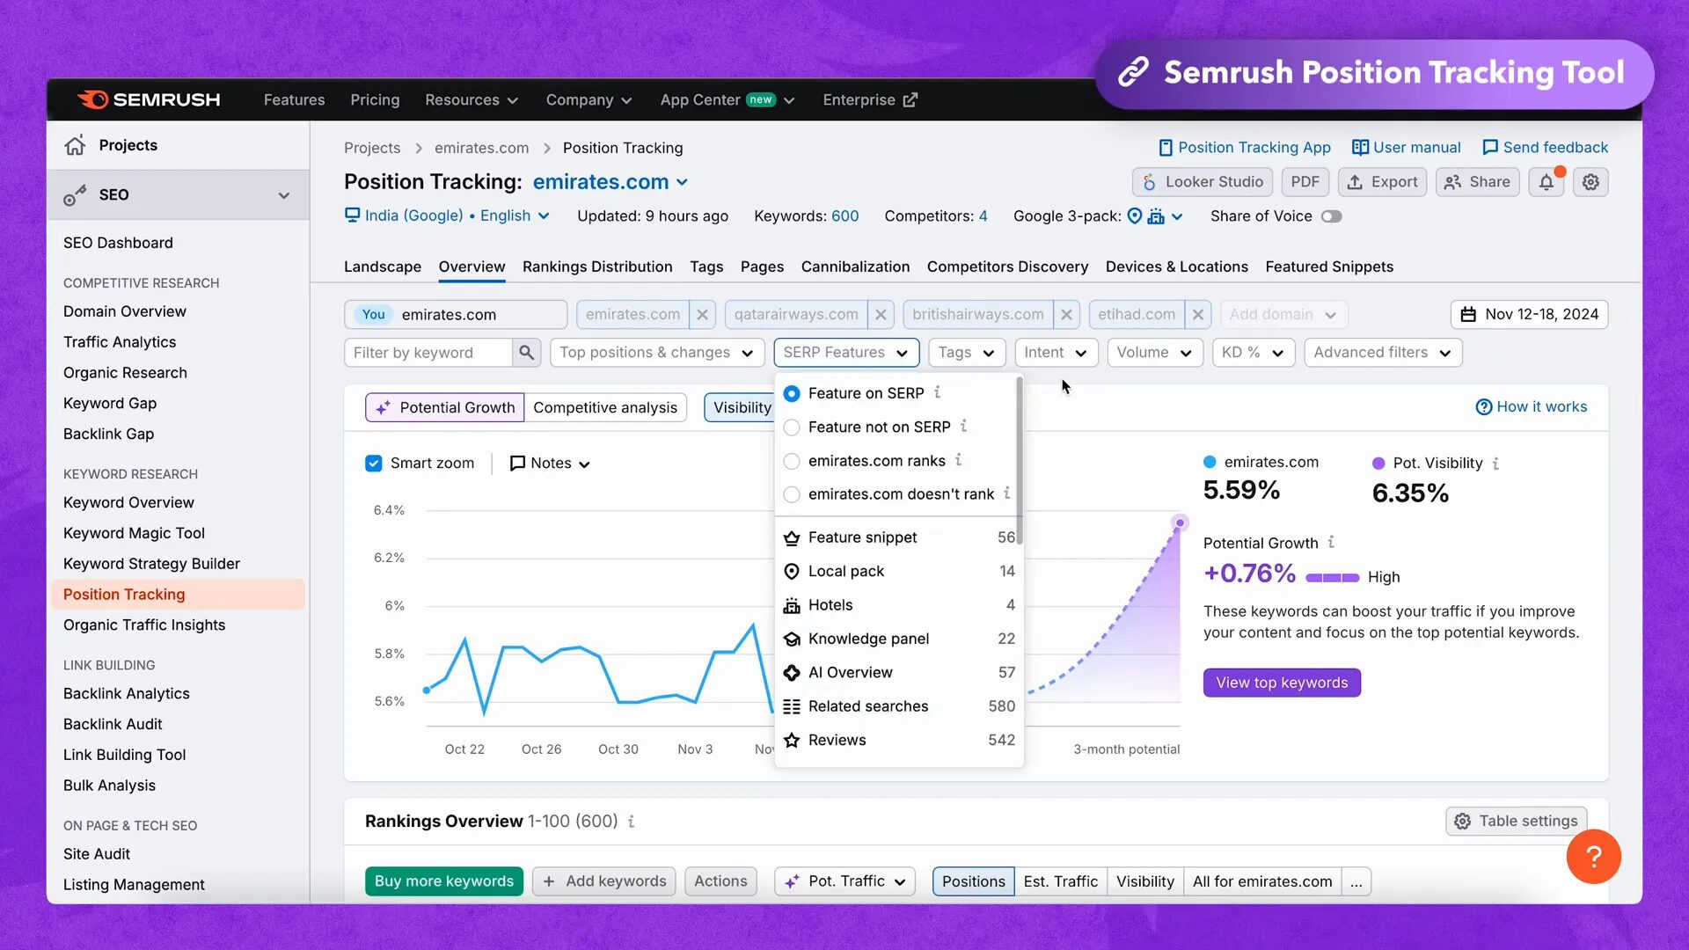The height and width of the screenshot is (950, 1689).
Task: Click the View top keywords button
Action: tap(1282, 682)
